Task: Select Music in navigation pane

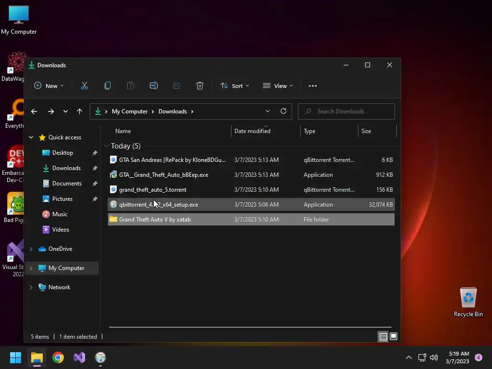Action: click(x=60, y=214)
